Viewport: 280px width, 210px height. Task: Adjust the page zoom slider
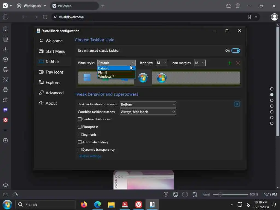point(231,194)
